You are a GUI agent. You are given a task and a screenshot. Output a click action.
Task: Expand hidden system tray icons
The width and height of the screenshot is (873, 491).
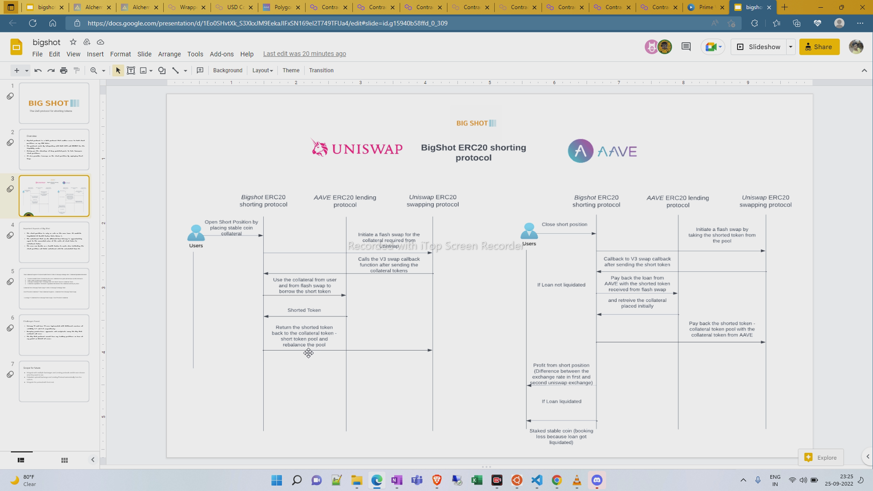[743, 480]
